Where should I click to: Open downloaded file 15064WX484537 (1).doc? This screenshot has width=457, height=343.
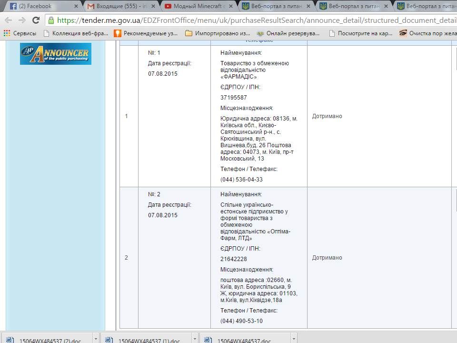[x=147, y=340]
